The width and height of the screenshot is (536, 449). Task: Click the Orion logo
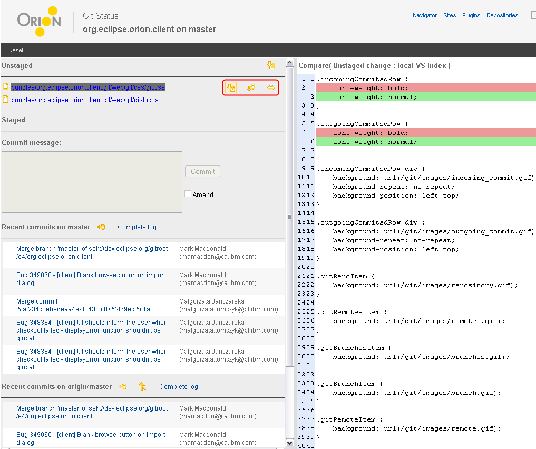point(40,21)
